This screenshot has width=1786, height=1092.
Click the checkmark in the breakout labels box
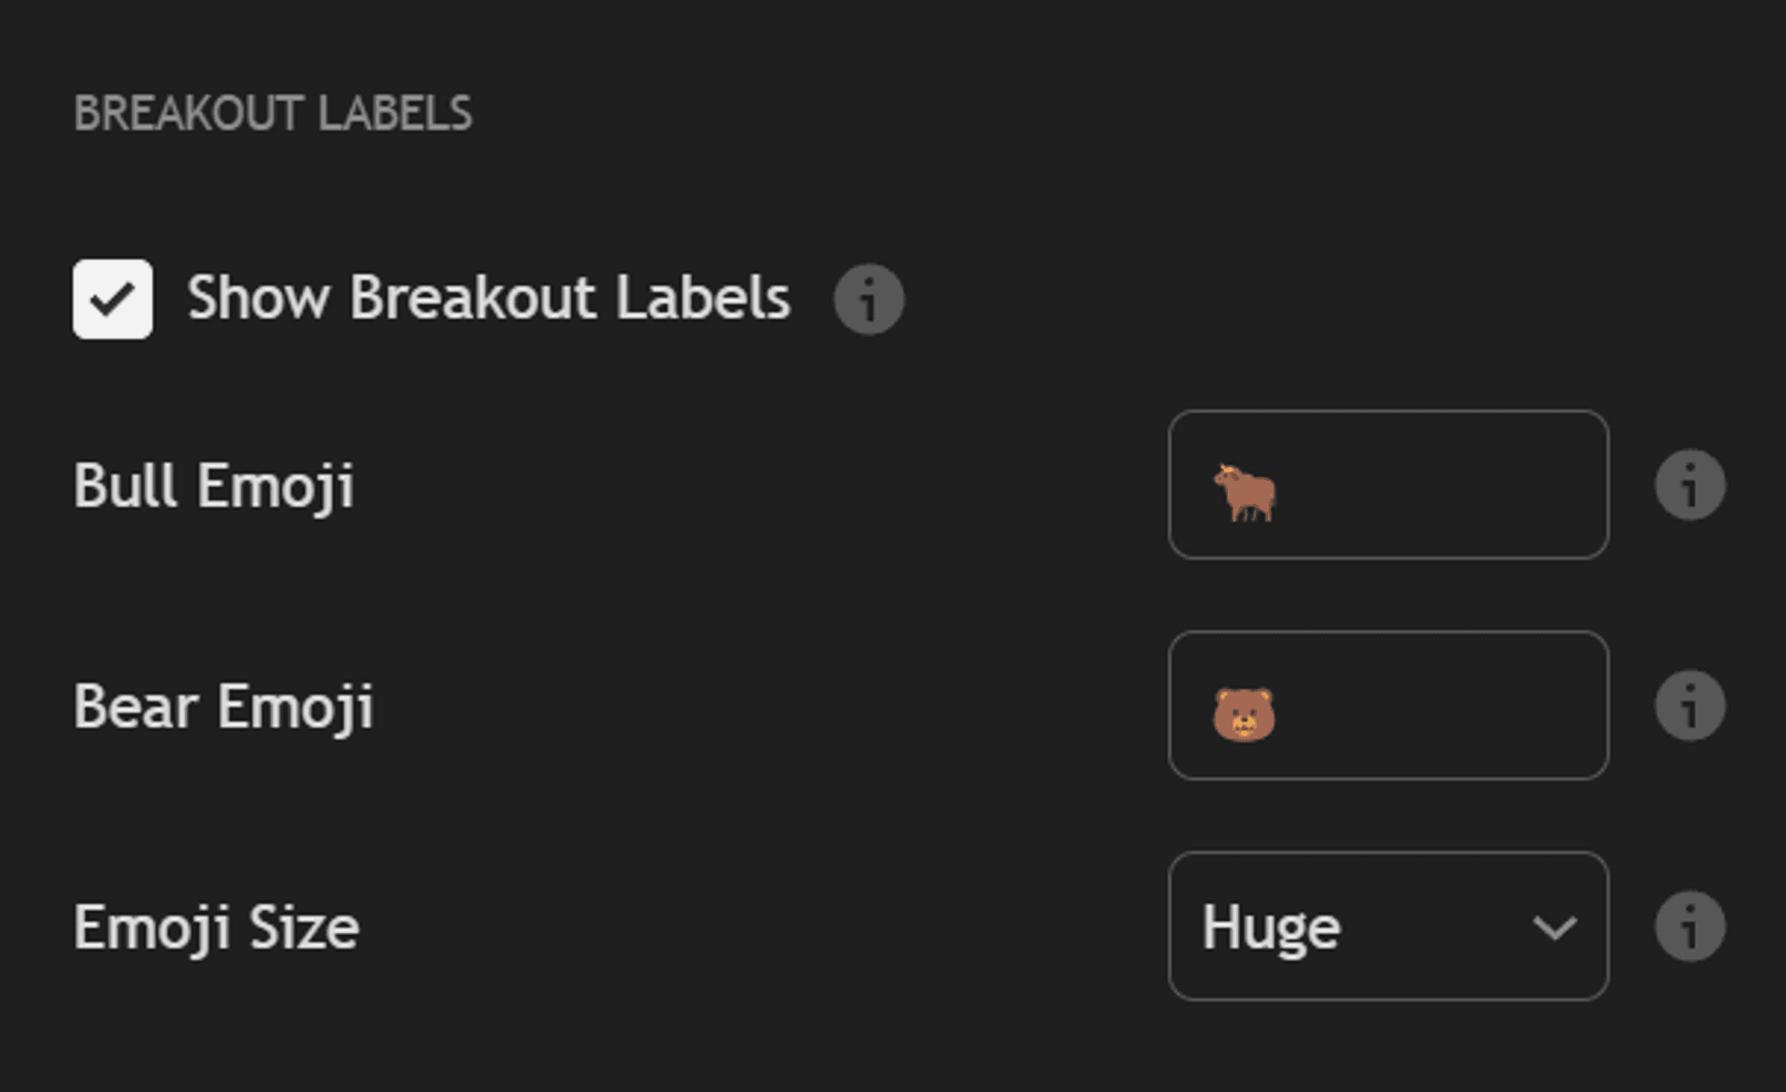(113, 300)
